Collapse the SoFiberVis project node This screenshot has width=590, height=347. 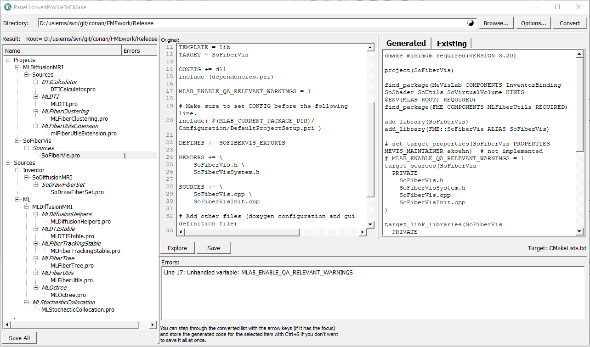(17, 141)
